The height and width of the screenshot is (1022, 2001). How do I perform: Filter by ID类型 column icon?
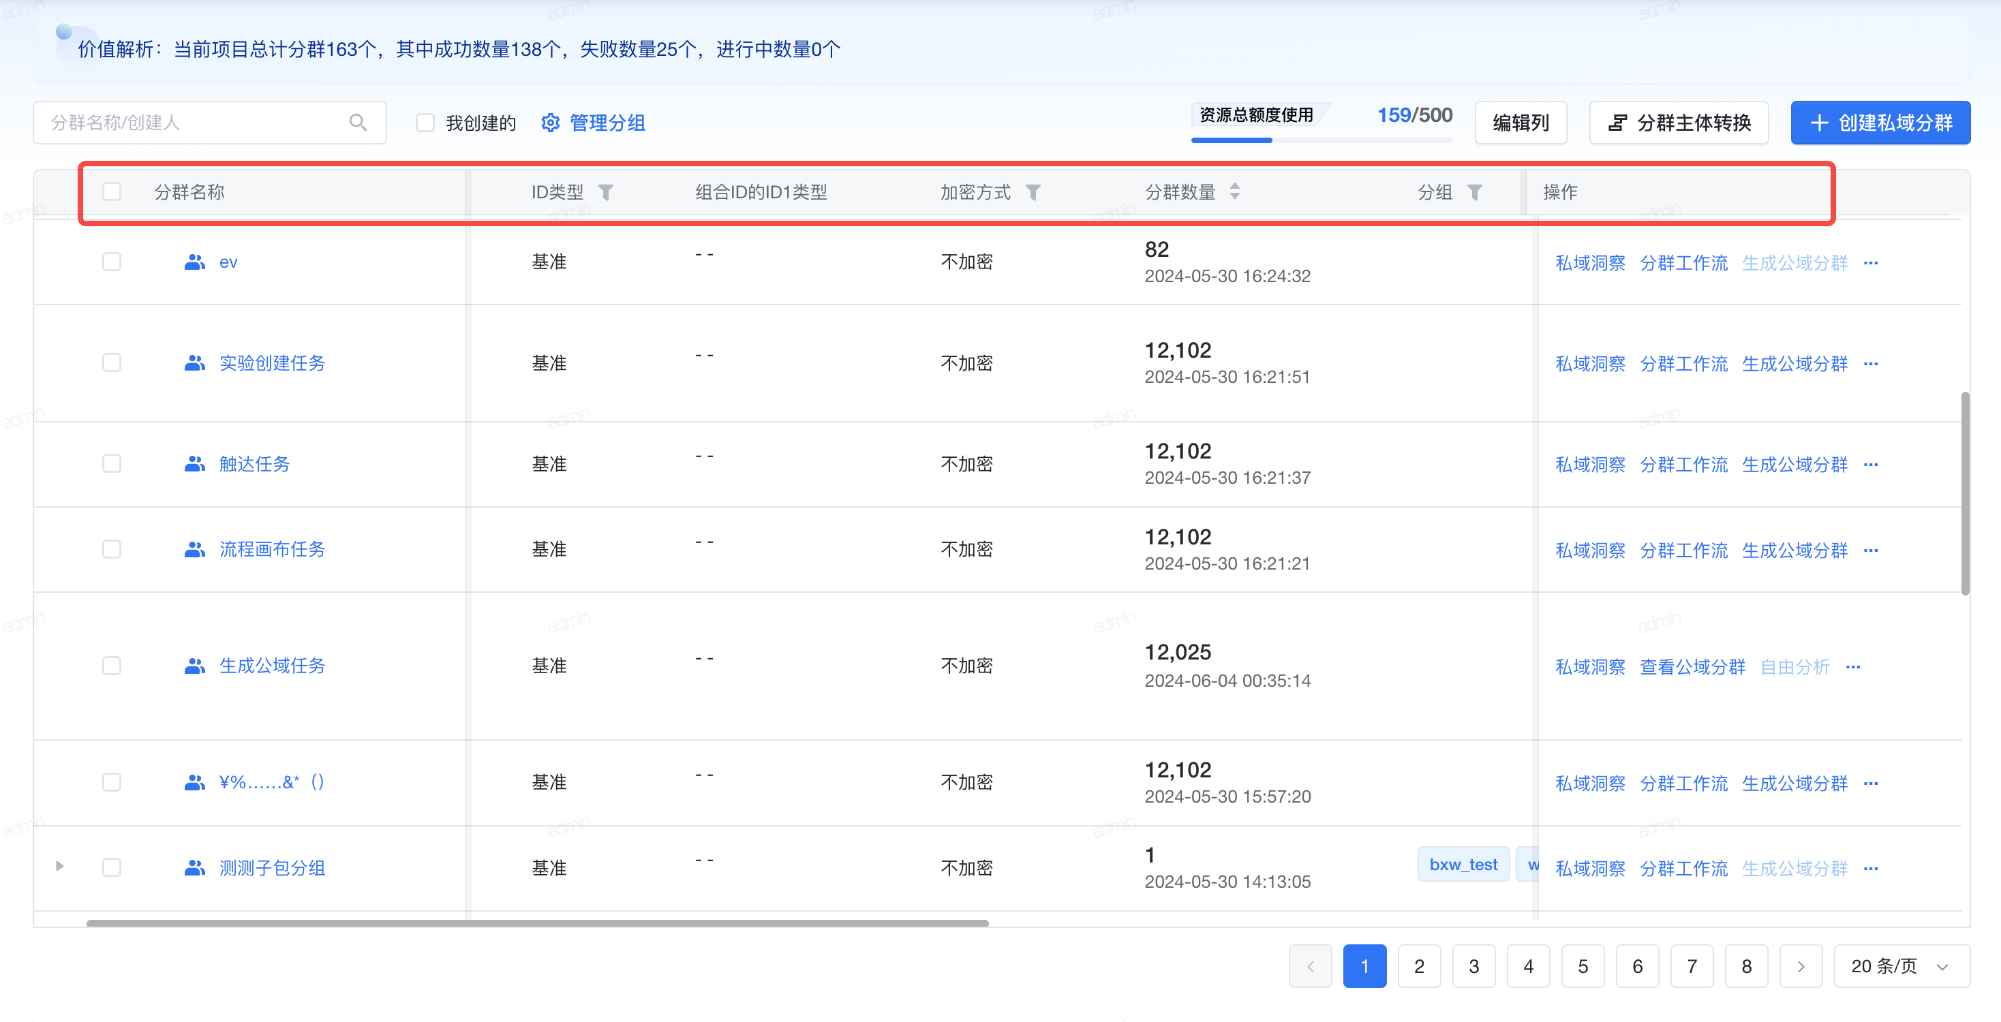[606, 192]
